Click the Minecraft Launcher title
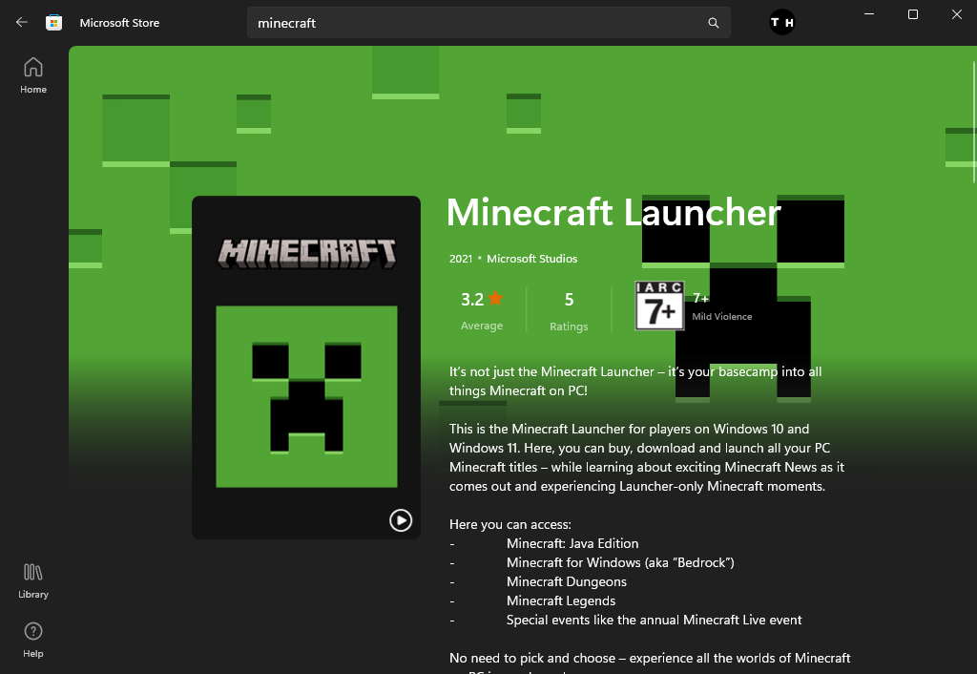Screen dimensions: 977x674 coord(613,212)
